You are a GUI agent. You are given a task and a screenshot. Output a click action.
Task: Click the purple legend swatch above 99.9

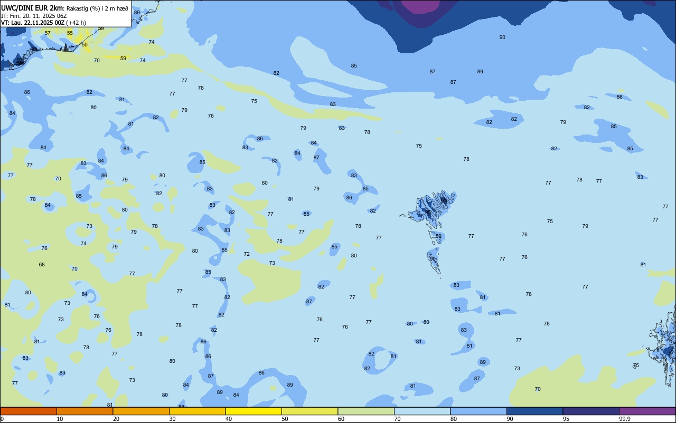pos(647,411)
